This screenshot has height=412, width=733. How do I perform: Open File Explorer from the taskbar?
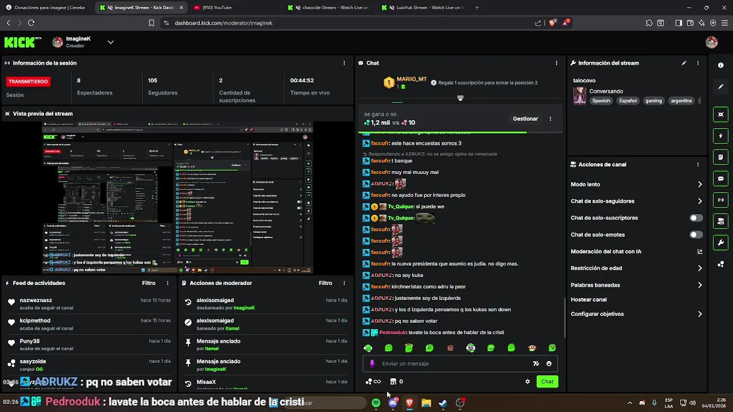click(x=426, y=403)
